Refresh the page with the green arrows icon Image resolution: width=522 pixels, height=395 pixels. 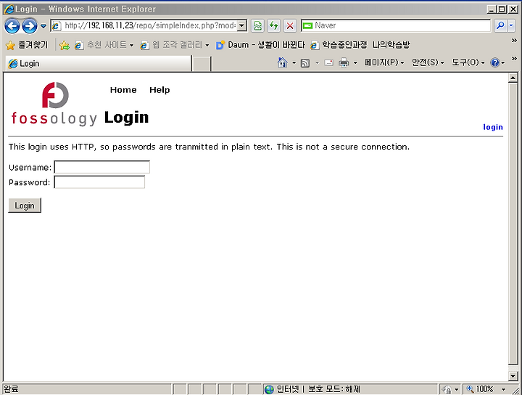[x=273, y=25]
